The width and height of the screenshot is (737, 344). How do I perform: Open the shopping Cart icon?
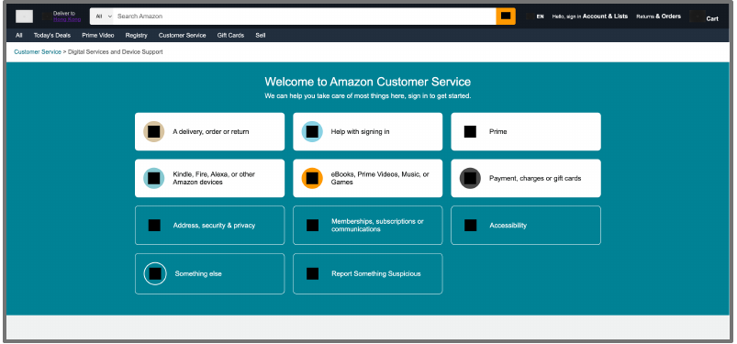pyautogui.click(x=705, y=17)
